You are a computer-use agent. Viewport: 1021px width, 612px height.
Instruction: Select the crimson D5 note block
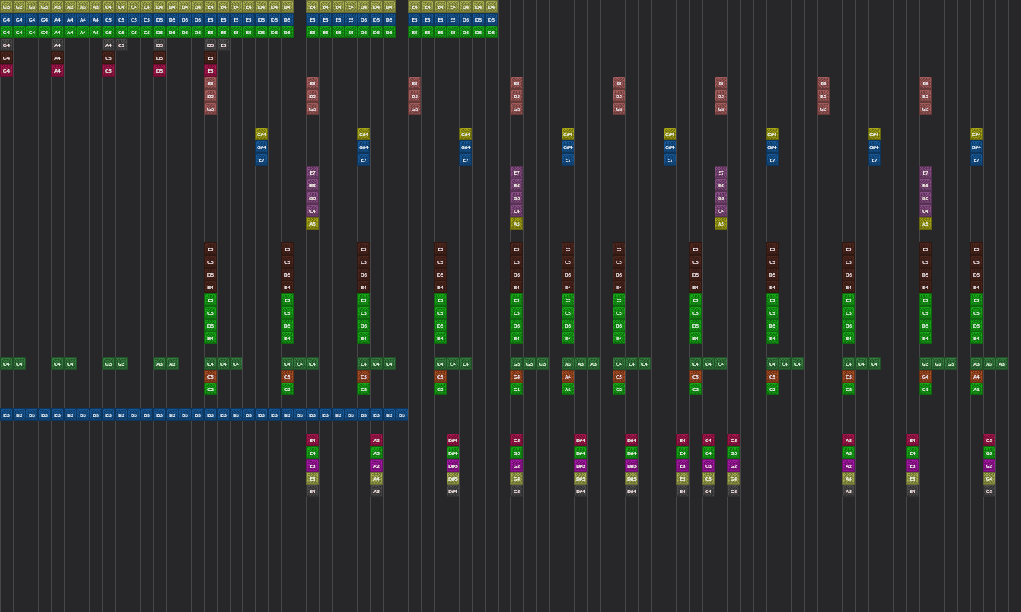160,70
